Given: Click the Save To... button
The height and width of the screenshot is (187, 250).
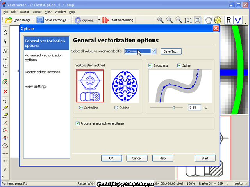Looking at the screenshot, I should 171,51.
